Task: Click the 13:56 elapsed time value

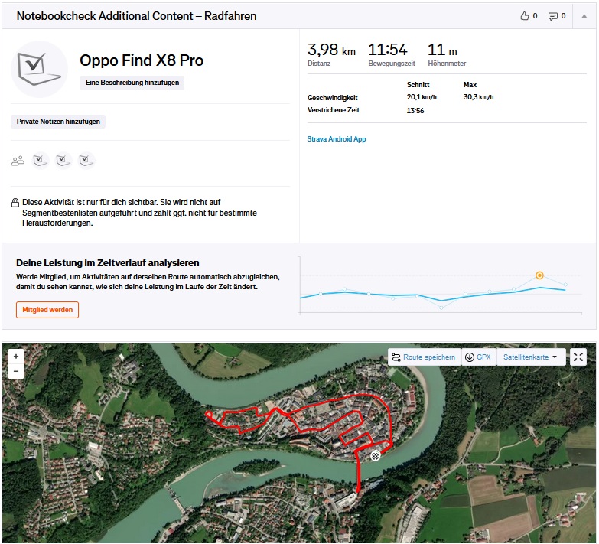Action: pyautogui.click(x=415, y=110)
